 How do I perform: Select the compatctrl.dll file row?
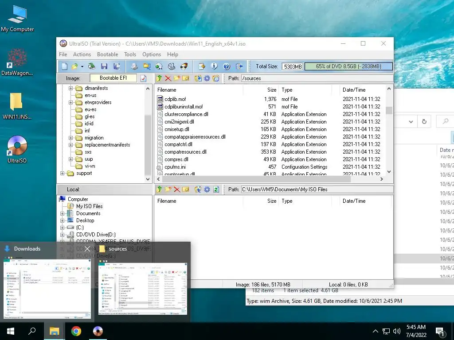(270, 144)
